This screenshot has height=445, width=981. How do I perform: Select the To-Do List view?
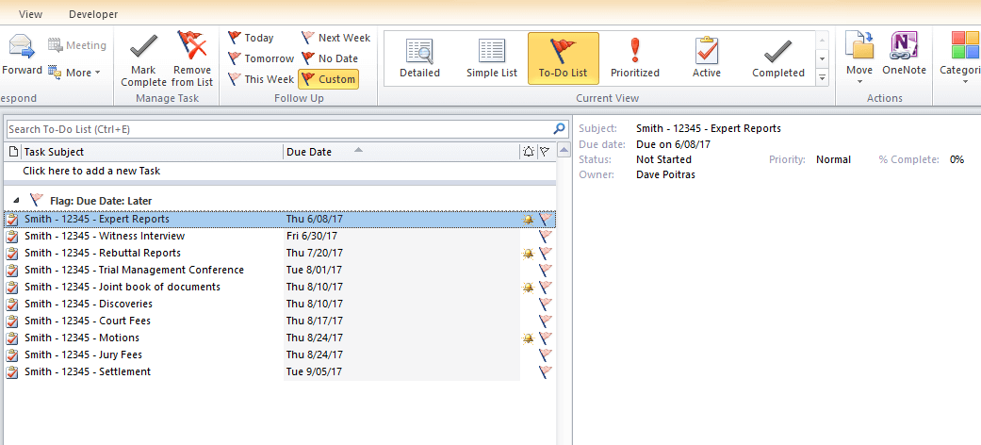(564, 58)
